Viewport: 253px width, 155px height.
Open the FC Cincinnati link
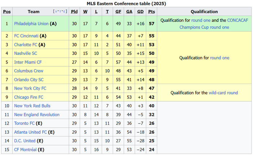(26, 36)
